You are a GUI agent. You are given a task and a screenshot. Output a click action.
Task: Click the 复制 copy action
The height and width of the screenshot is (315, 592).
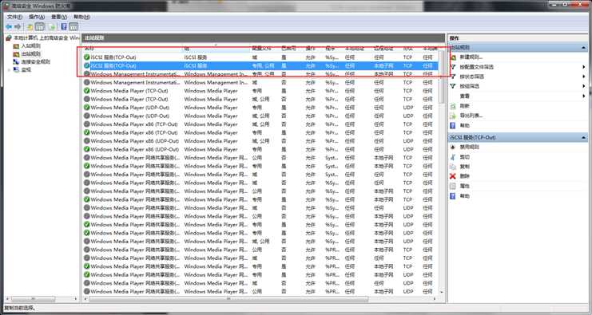point(464,167)
